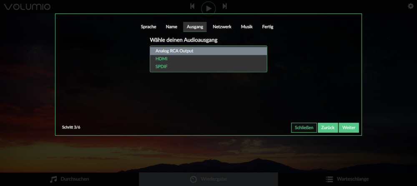Open the Name wizard tab
The height and width of the screenshot is (186, 417).
pyautogui.click(x=171, y=27)
